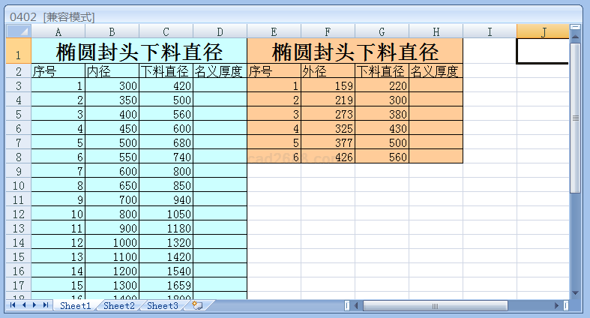Click the orange title cell E1
This screenshot has width=590, height=318.
(355, 52)
